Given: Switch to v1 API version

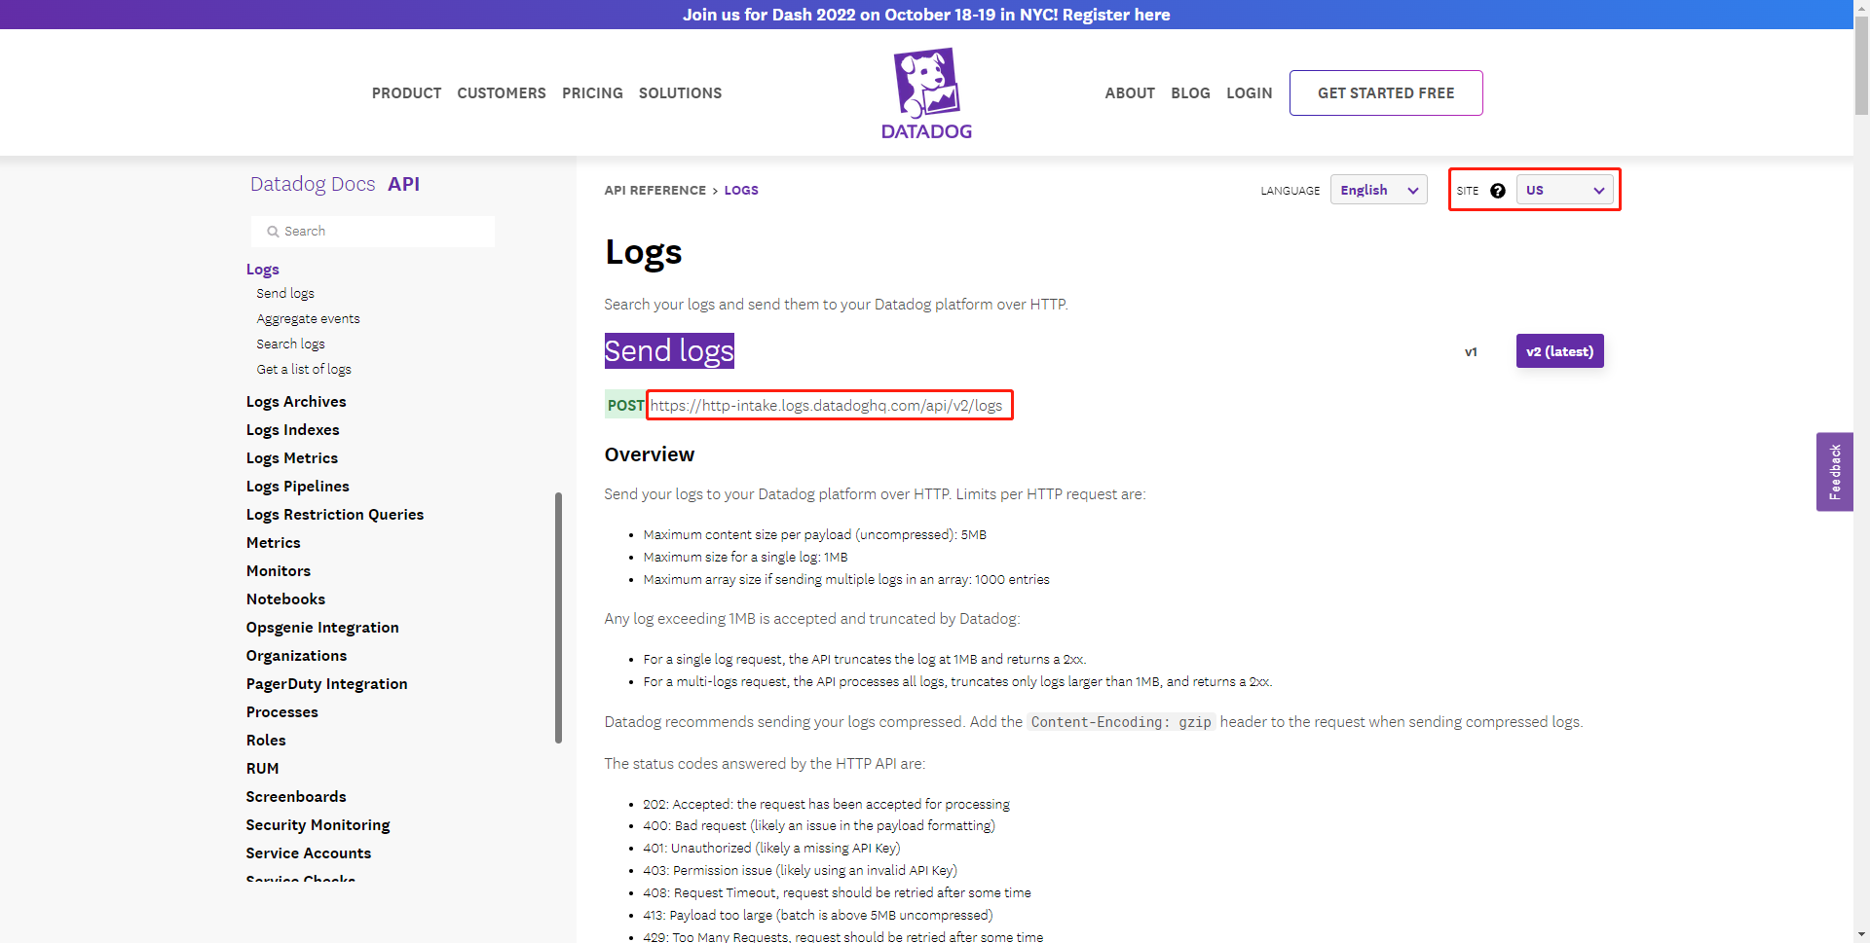Looking at the screenshot, I should click(1471, 351).
